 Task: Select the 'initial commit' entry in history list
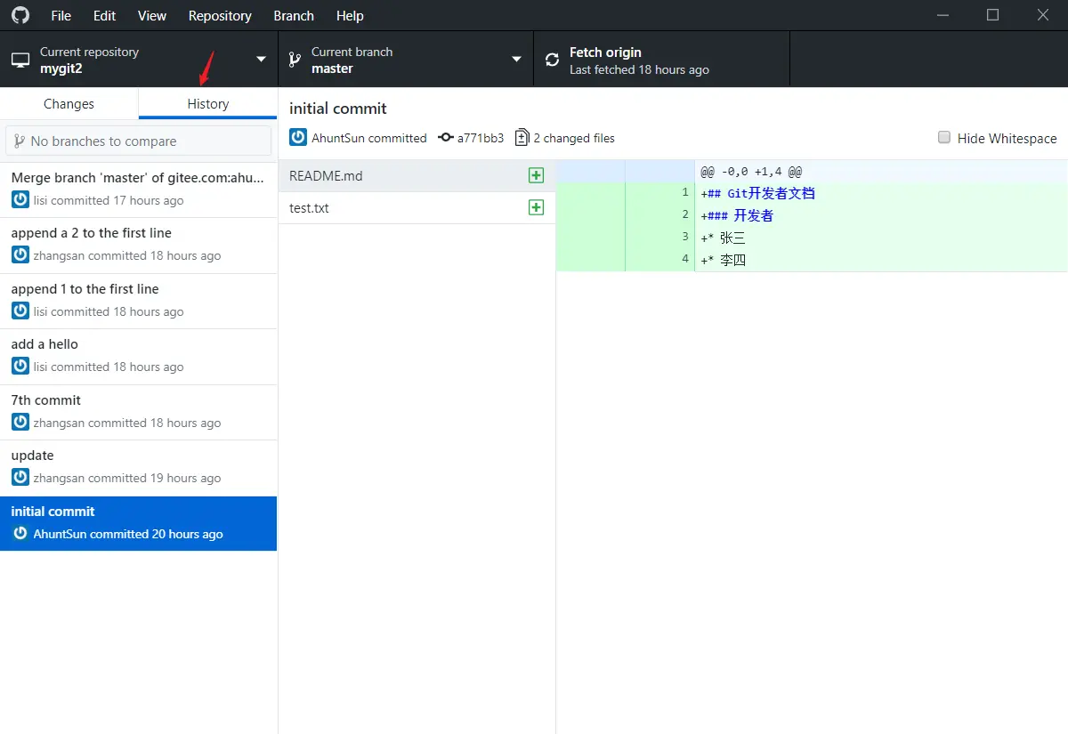(139, 523)
